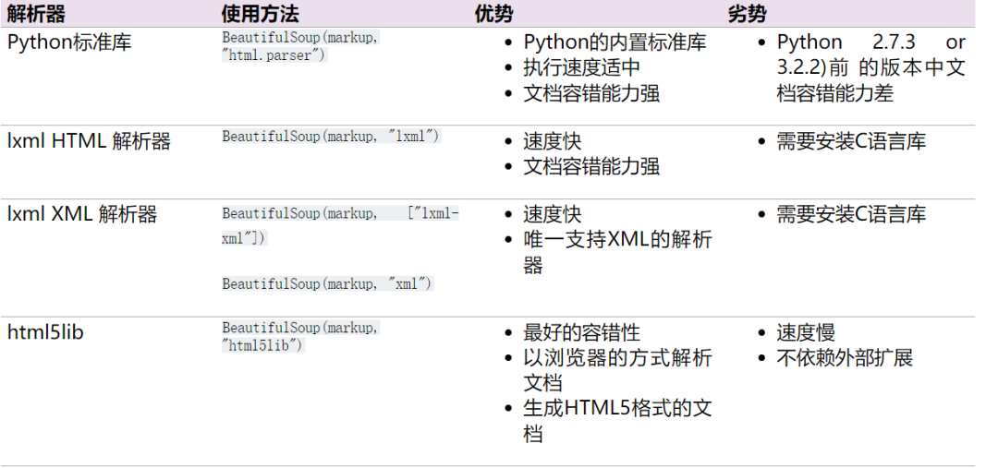This screenshot has height=468, width=998.
Task: Click 文档容错能力强 in Python标准库 row
Action: pyautogui.click(x=590, y=93)
